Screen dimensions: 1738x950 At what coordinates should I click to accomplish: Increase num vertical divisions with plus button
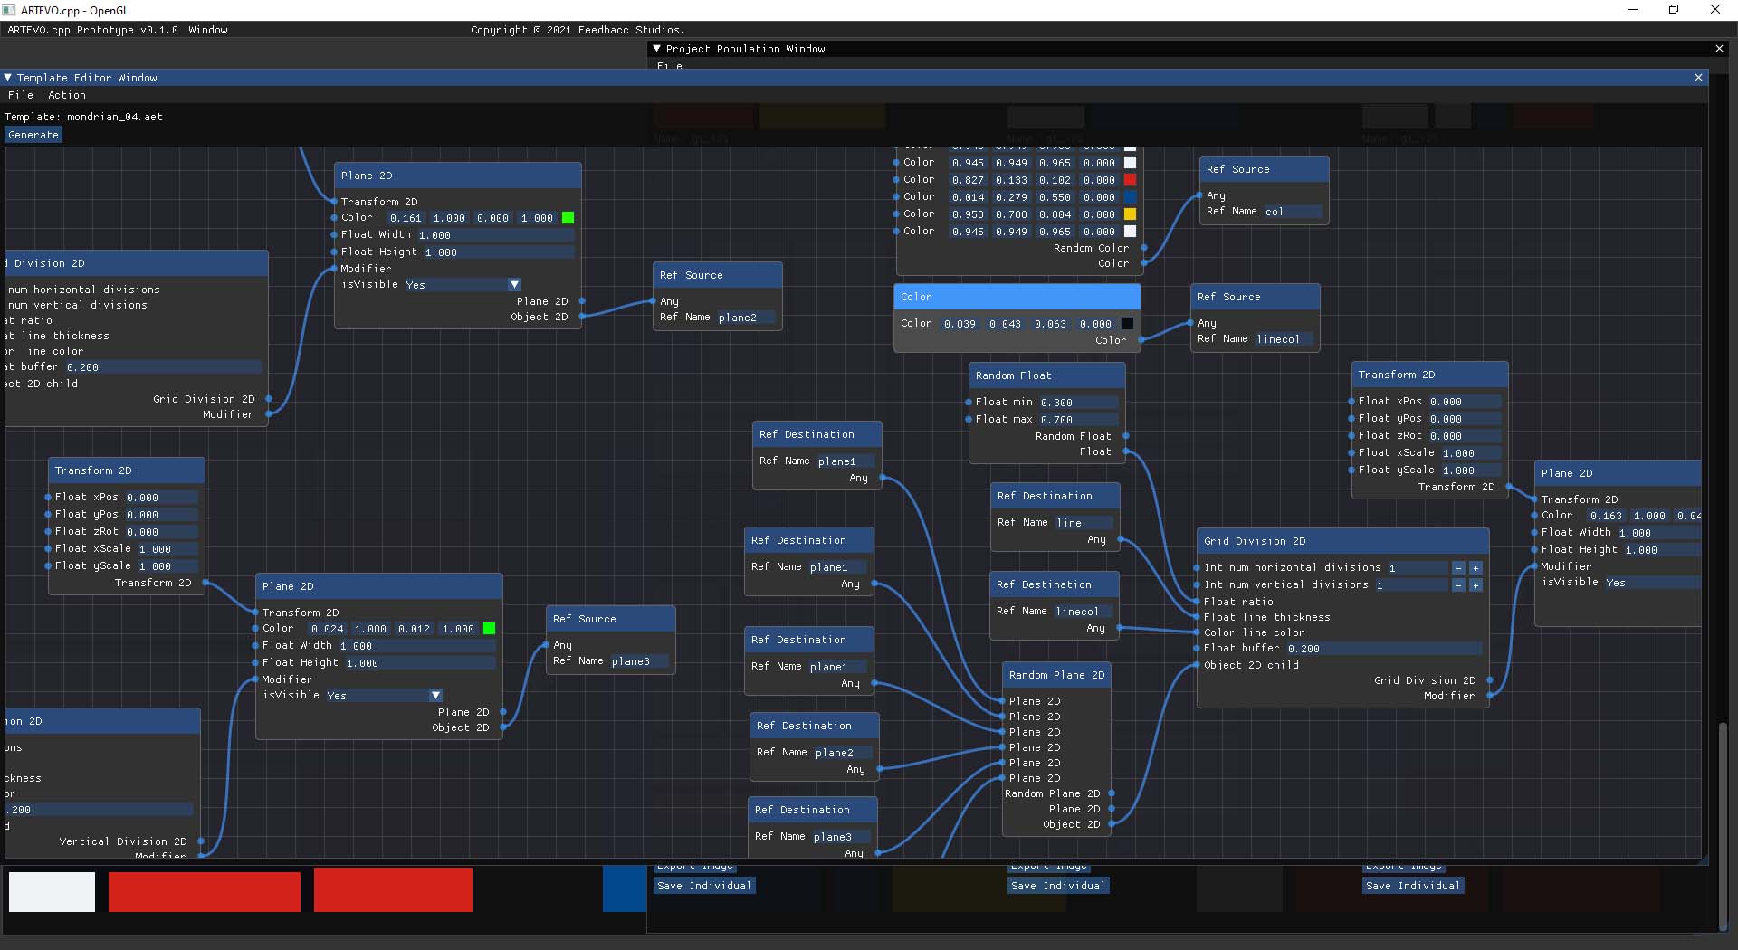click(1475, 585)
